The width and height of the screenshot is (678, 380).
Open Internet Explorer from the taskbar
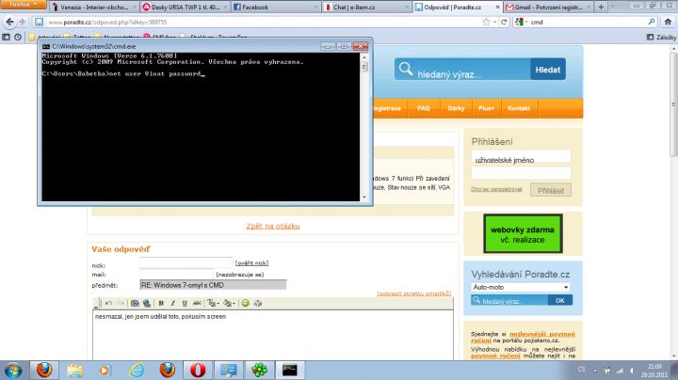point(137,371)
